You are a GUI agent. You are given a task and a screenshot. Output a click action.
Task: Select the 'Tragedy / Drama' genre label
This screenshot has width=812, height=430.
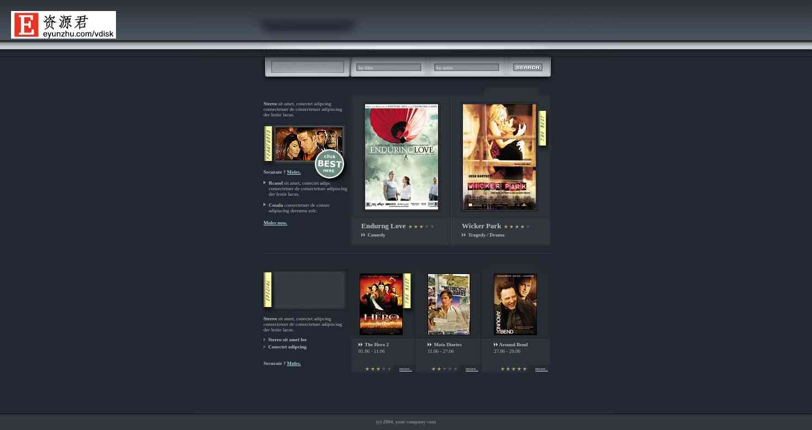[x=486, y=235]
